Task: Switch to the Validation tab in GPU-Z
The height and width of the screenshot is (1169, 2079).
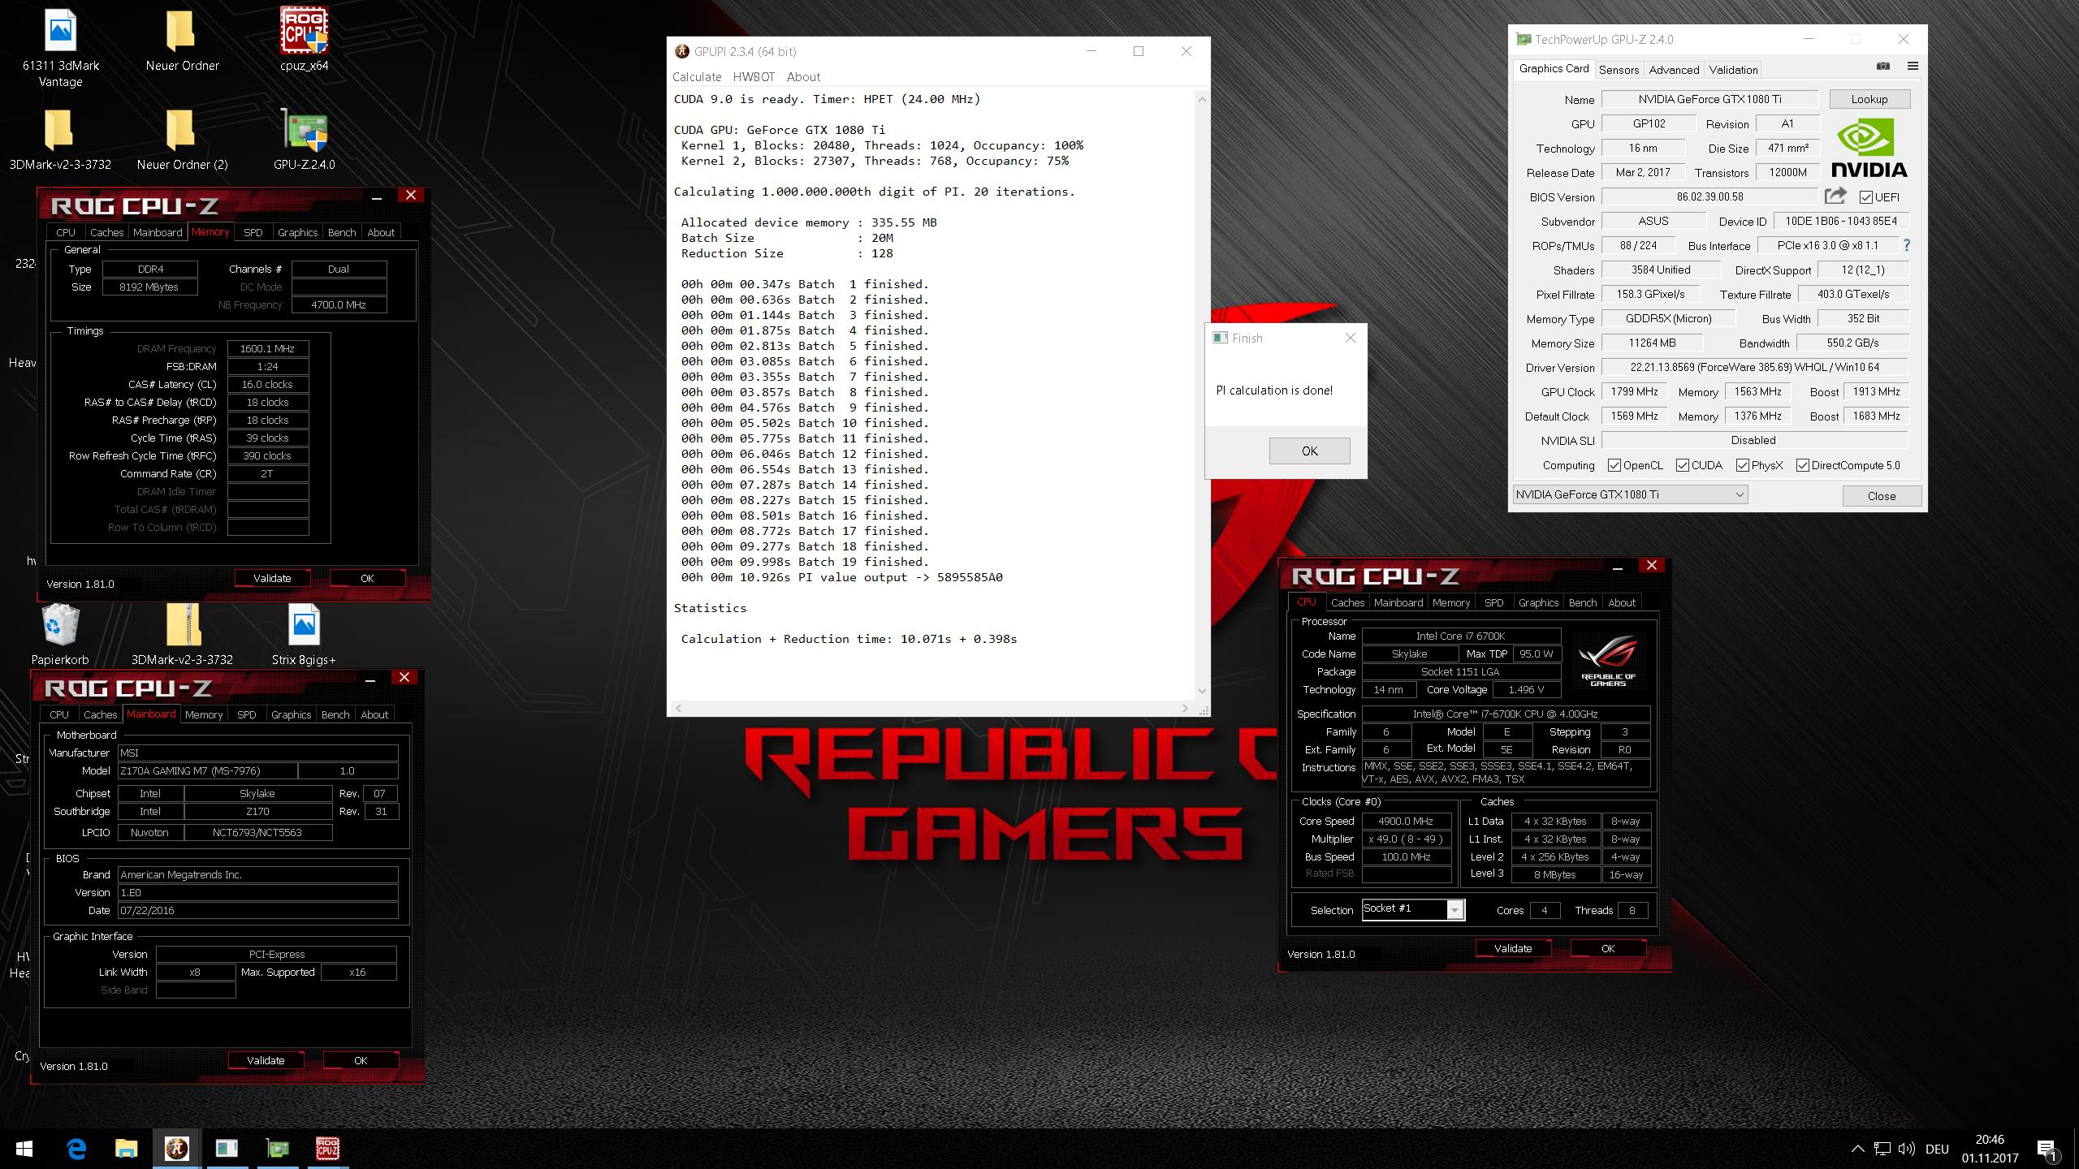Action: [1733, 70]
